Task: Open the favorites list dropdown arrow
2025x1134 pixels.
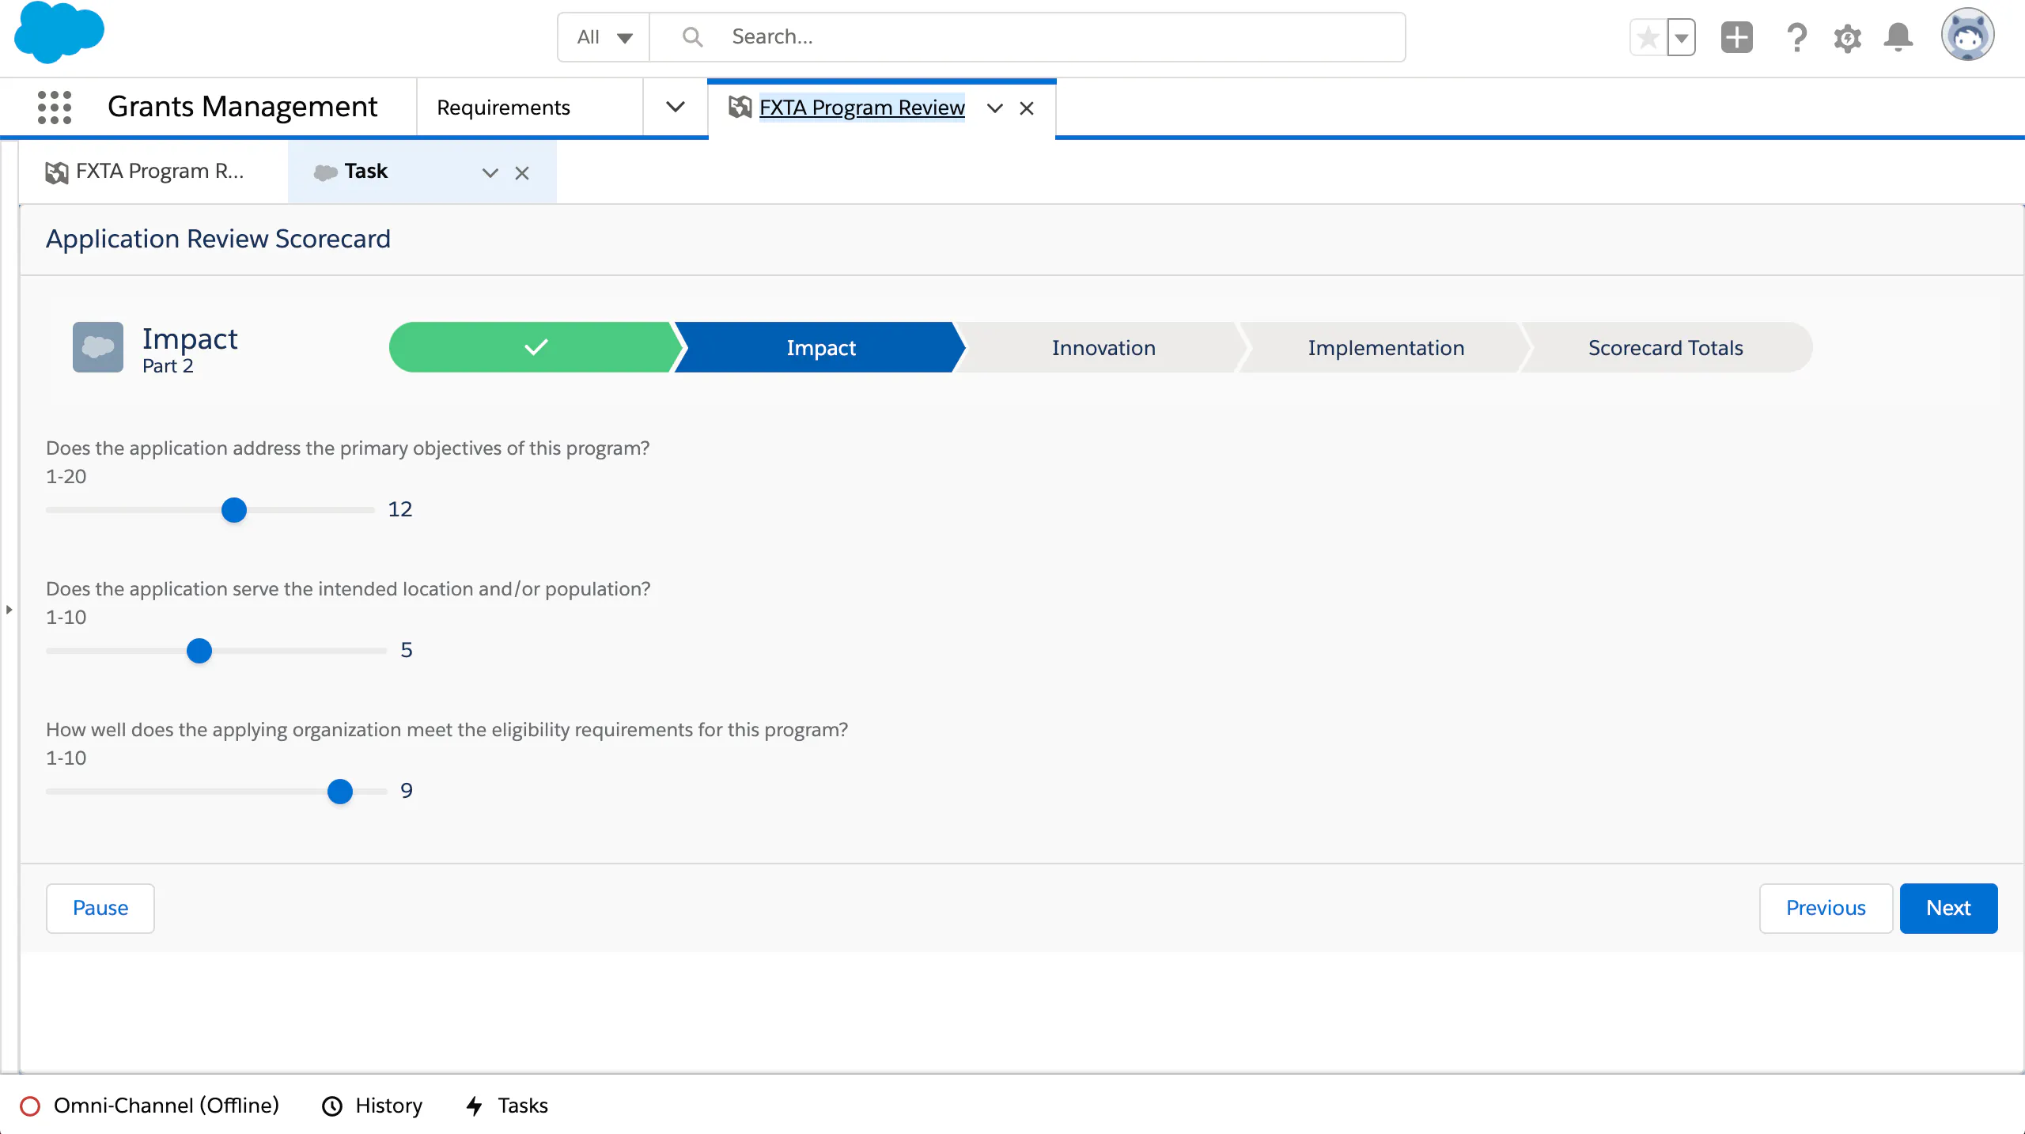Action: click(x=1682, y=37)
